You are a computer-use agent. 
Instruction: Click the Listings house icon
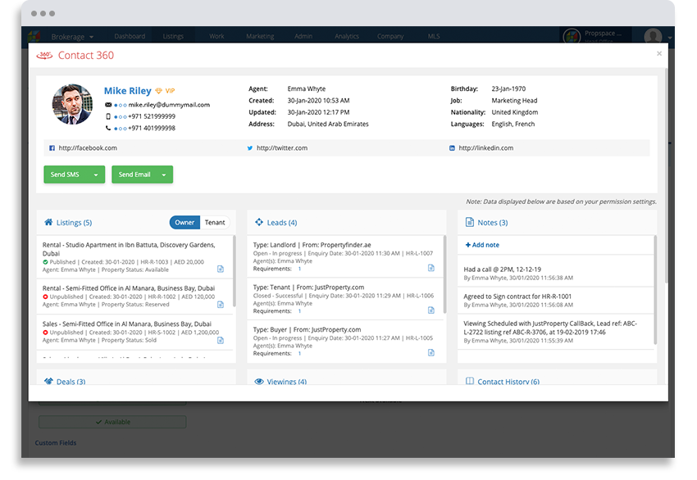click(48, 222)
